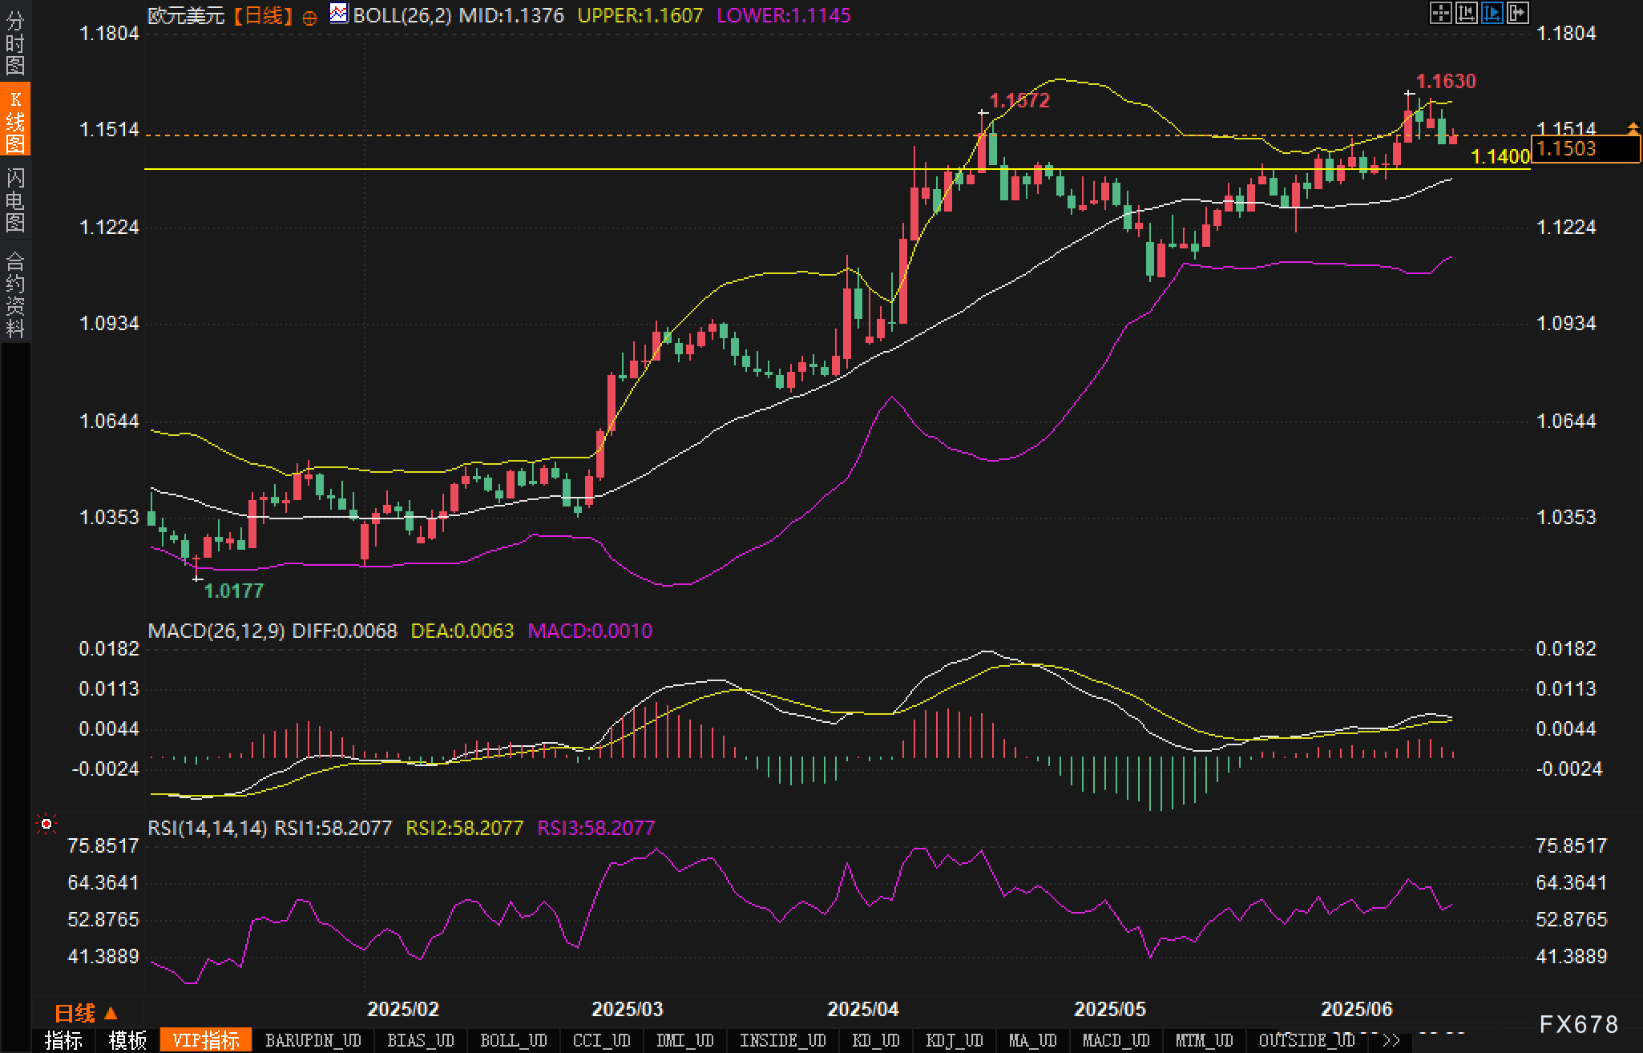Switch to 分时图 view in sidebar
Image resolution: width=1643 pixels, height=1053 pixels.
pos(15,43)
